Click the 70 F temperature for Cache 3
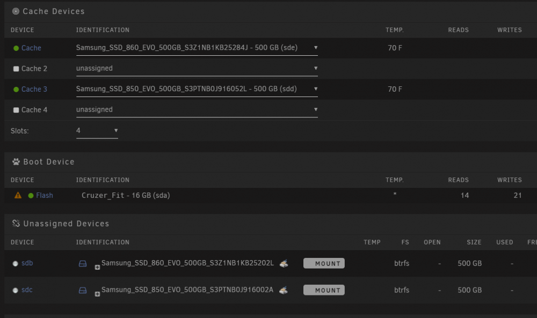The height and width of the screenshot is (318, 537). [x=395, y=89]
